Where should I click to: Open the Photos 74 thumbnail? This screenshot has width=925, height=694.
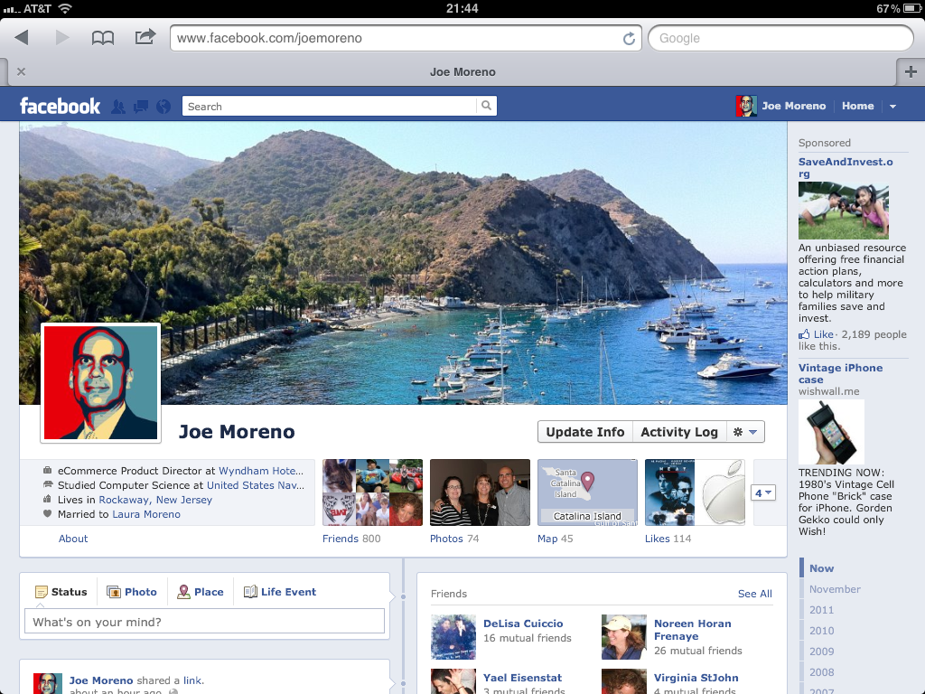coord(480,492)
